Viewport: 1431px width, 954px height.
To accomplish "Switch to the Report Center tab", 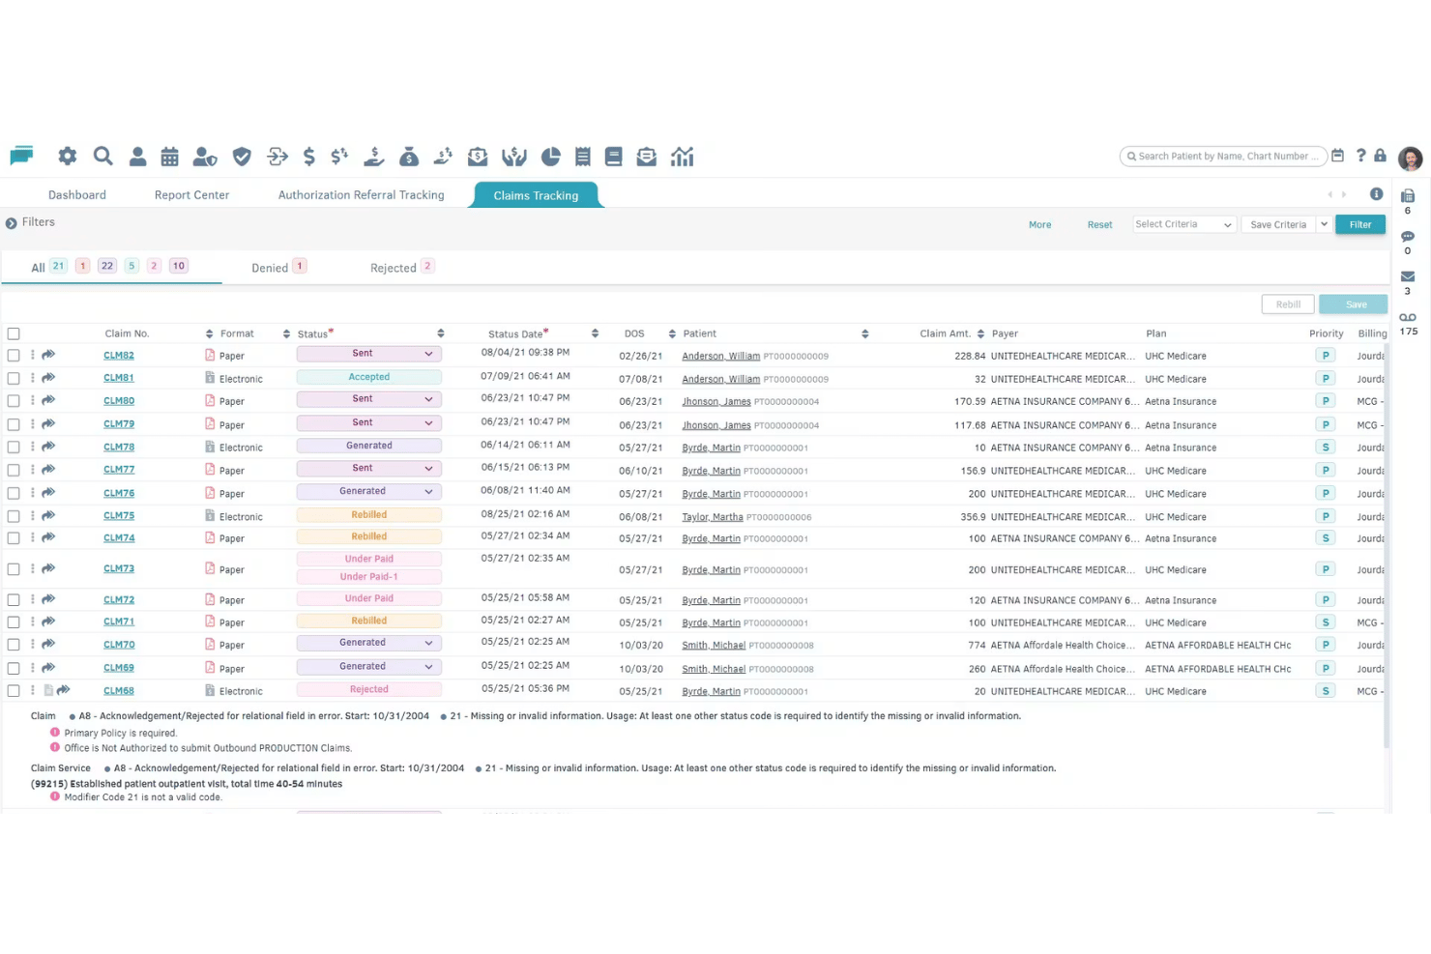I will 191,195.
